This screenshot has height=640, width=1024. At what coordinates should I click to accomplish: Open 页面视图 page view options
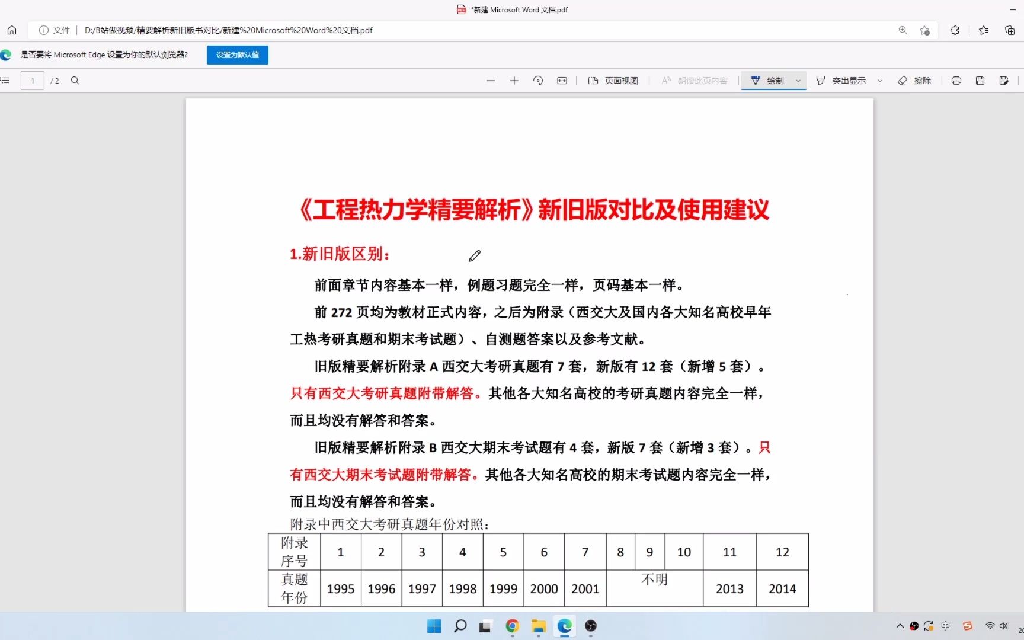coord(613,81)
